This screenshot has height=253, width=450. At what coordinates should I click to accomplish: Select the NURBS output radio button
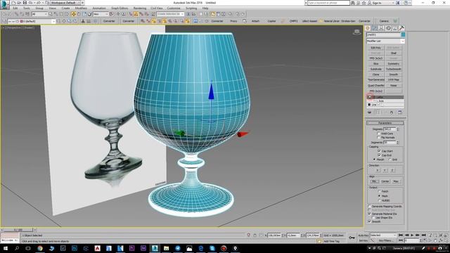point(379,200)
